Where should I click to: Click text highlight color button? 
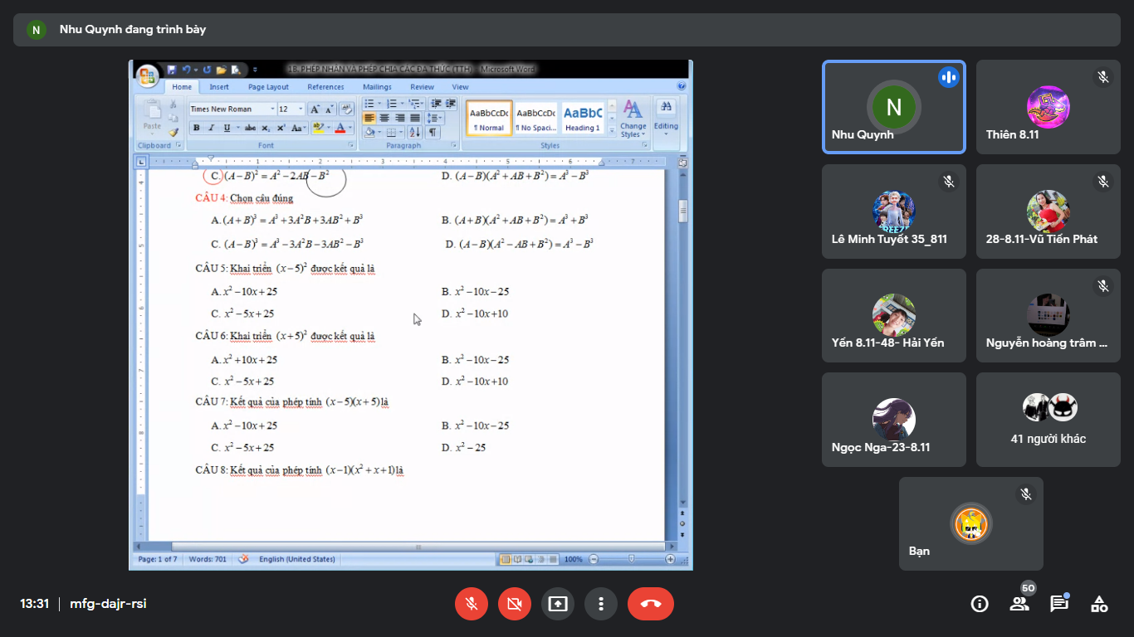pos(319,128)
